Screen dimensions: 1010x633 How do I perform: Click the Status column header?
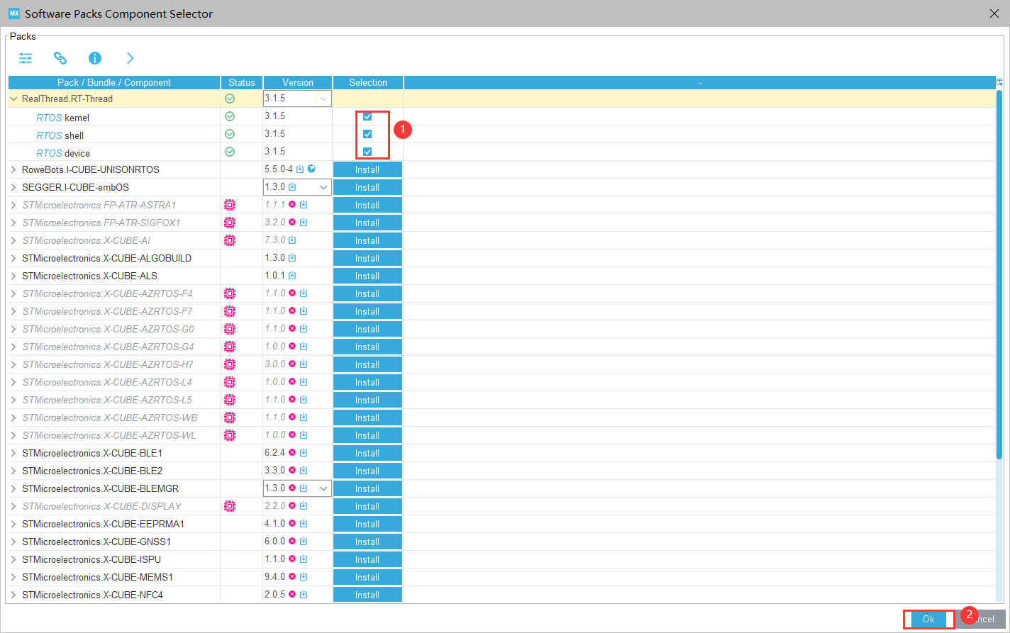242,82
